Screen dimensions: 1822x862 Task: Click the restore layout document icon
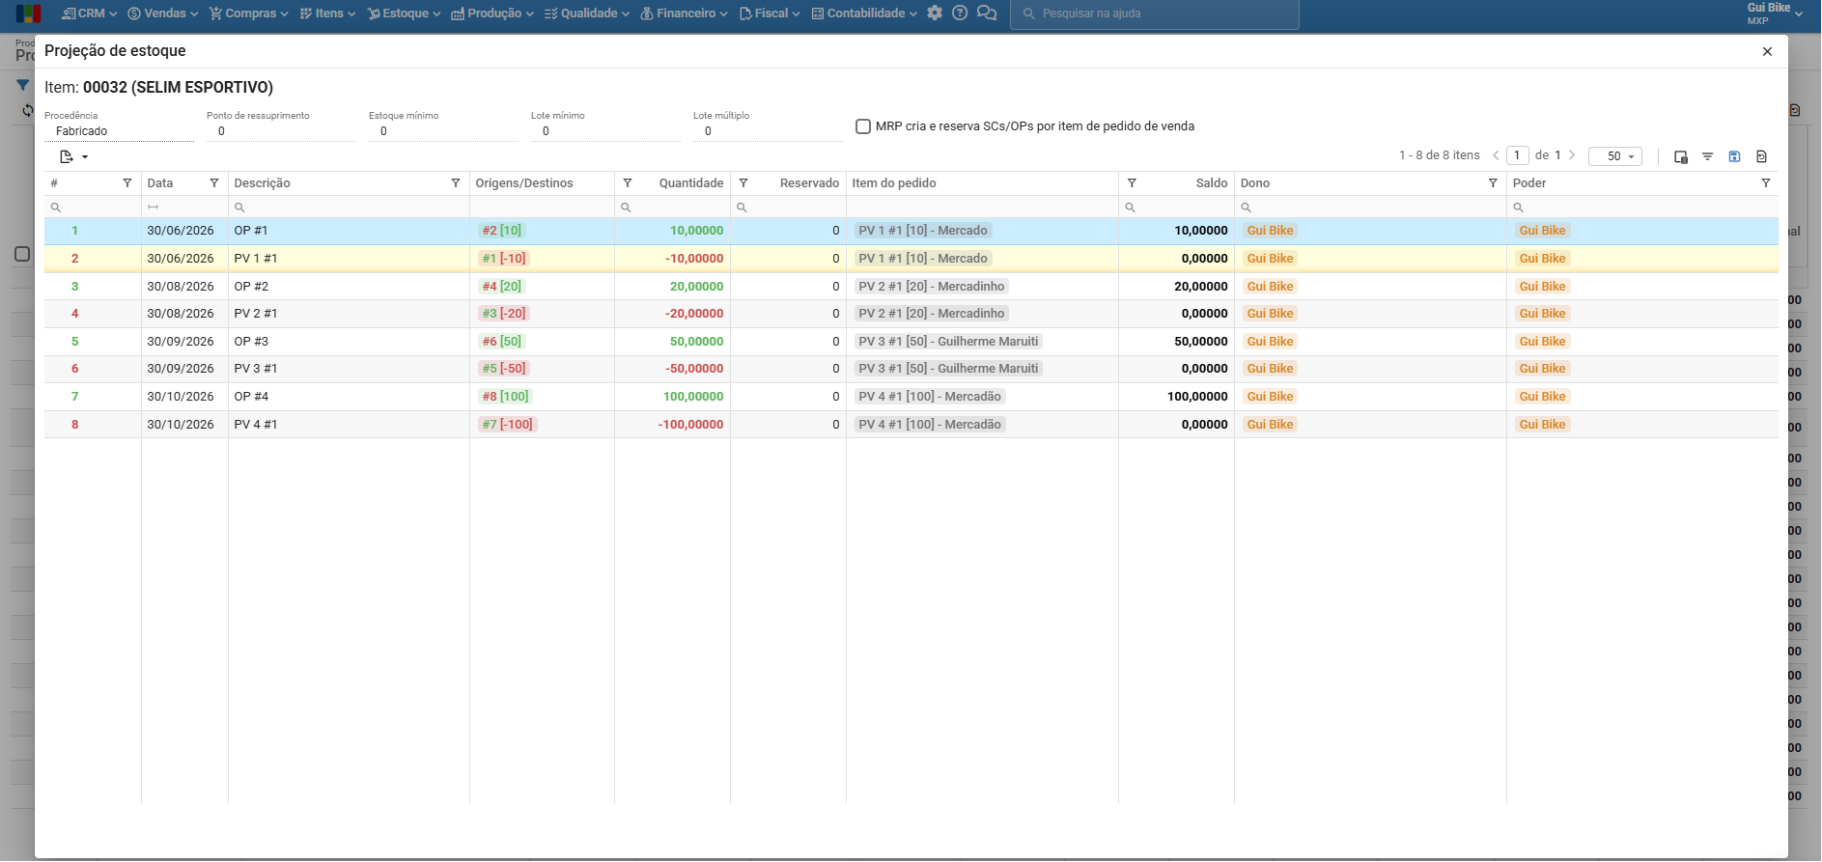[1761, 156]
